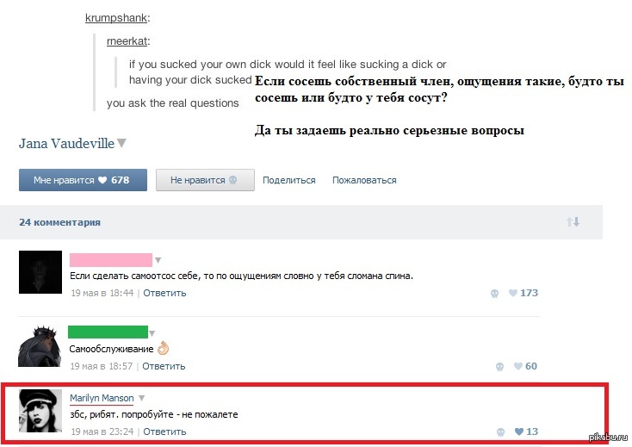The image size is (632, 447).
Task: Expand the arrow next to Jana Vaudeville
Action: pyautogui.click(x=121, y=143)
